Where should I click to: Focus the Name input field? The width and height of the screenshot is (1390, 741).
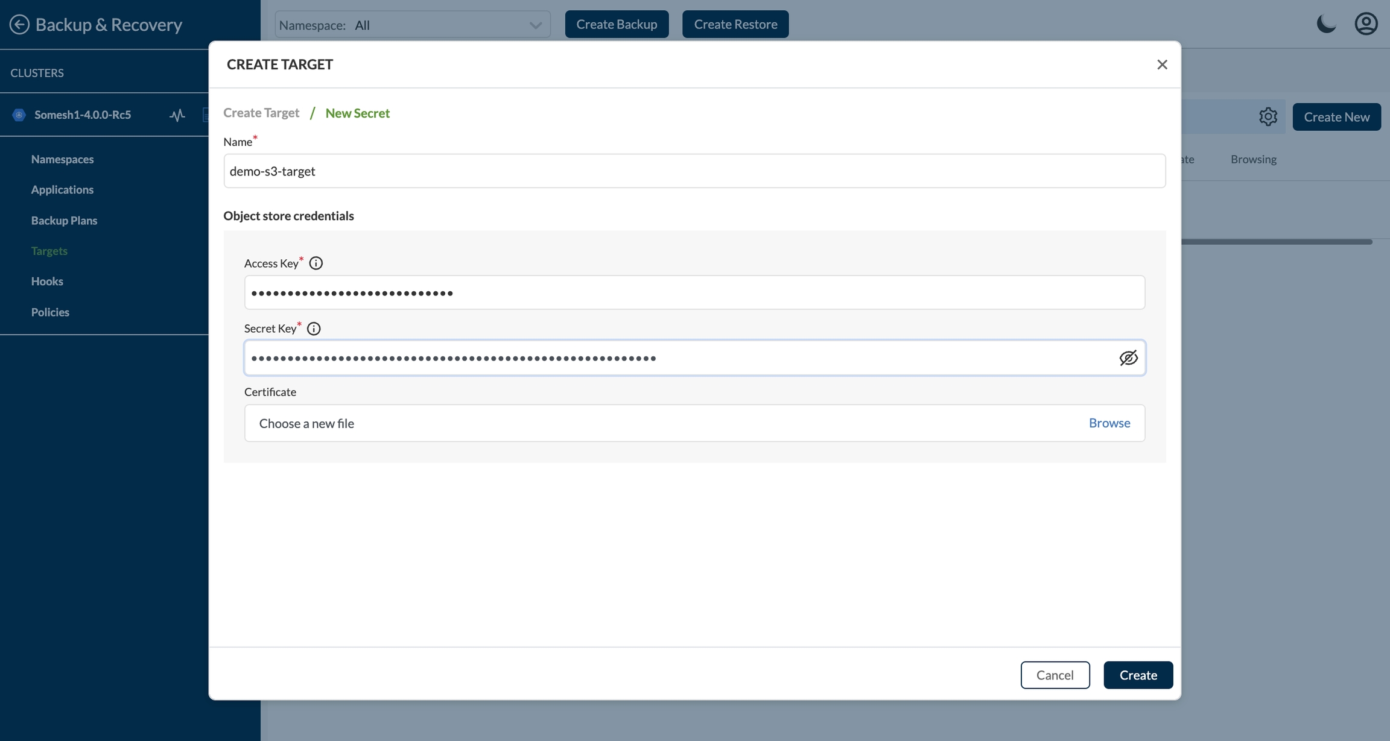694,171
